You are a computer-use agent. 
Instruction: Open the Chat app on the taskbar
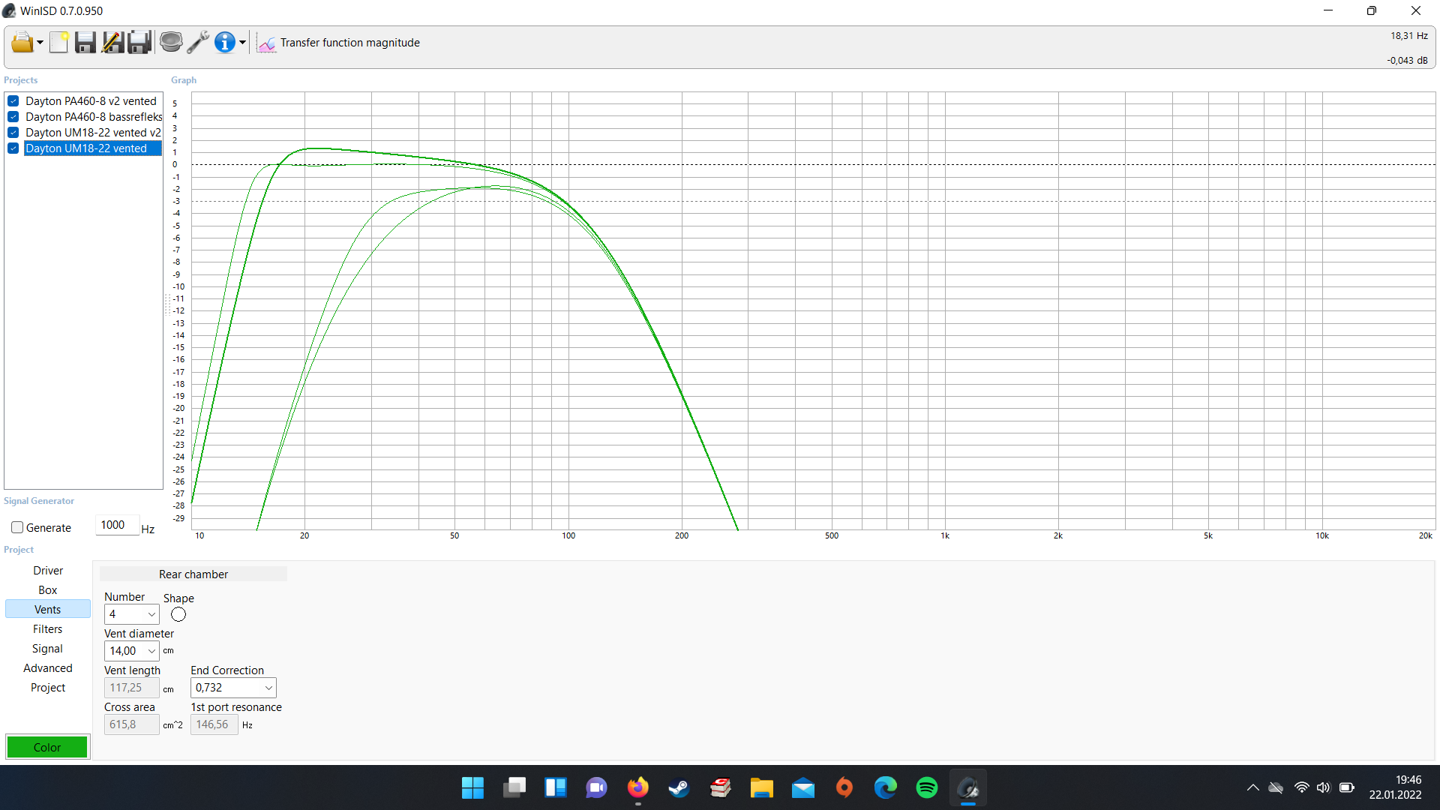click(x=596, y=787)
